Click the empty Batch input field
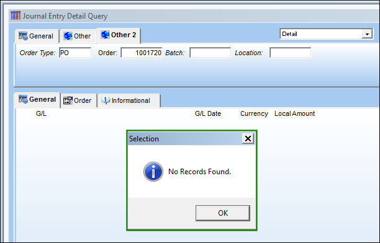380x243 pixels. pos(210,53)
